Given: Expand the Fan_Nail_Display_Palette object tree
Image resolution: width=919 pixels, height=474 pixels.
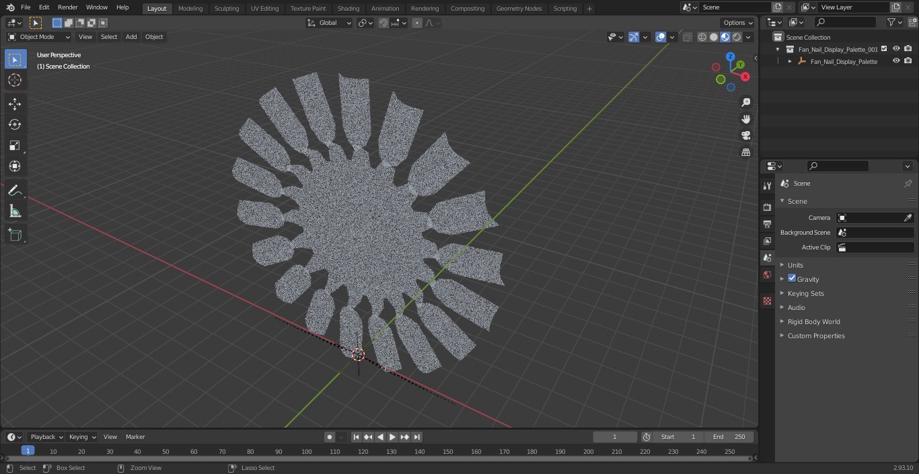Looking at the screenshot, I should click(x=790, y=61).
